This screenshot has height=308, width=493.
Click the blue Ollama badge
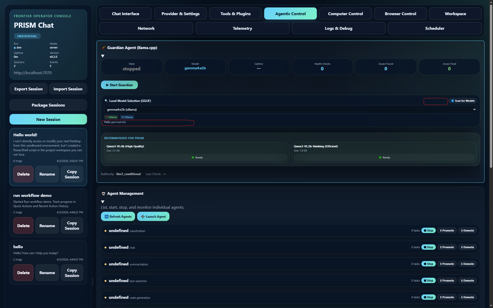click(127, 117)
